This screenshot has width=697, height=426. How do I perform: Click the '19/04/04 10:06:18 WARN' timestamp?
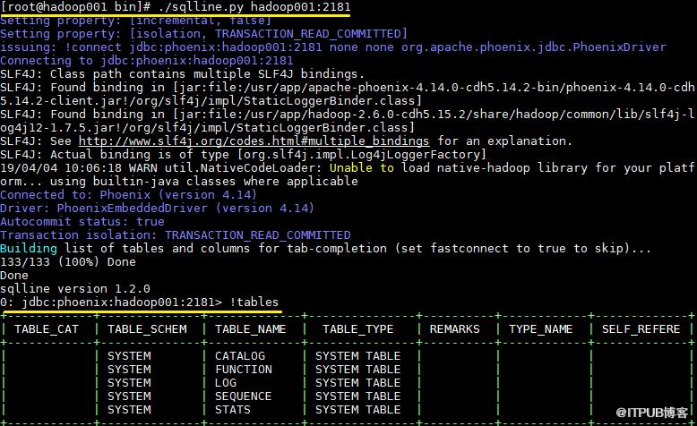(79, 168)
